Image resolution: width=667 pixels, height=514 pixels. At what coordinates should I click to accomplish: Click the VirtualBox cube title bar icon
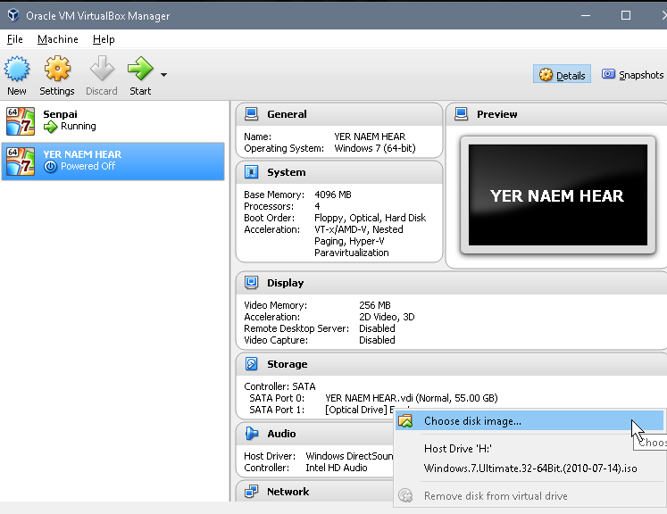[x=13, y=15]
